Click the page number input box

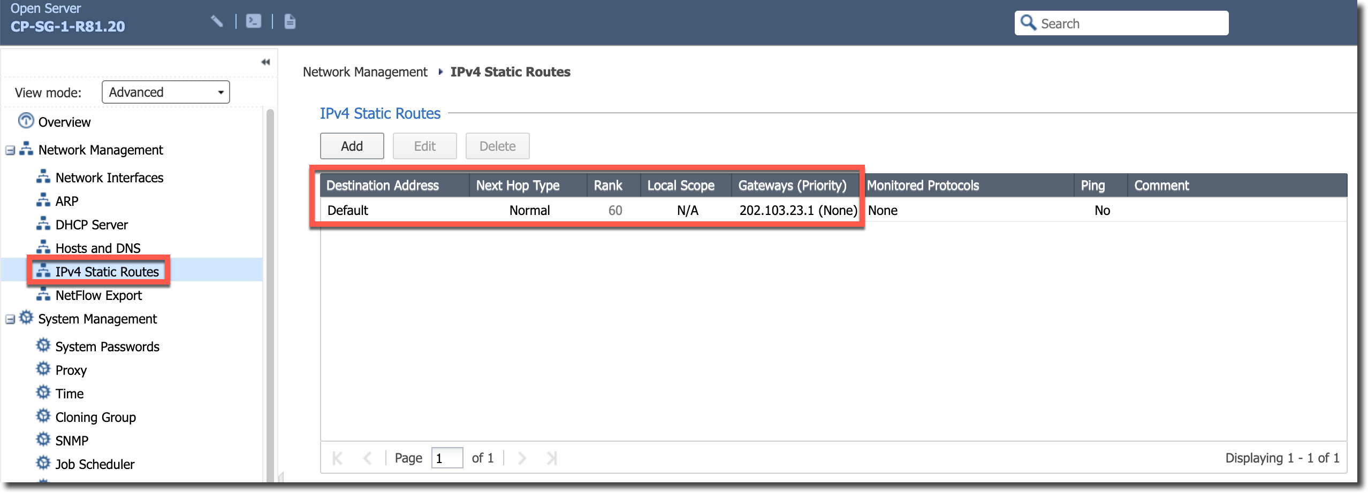(447, 458)
